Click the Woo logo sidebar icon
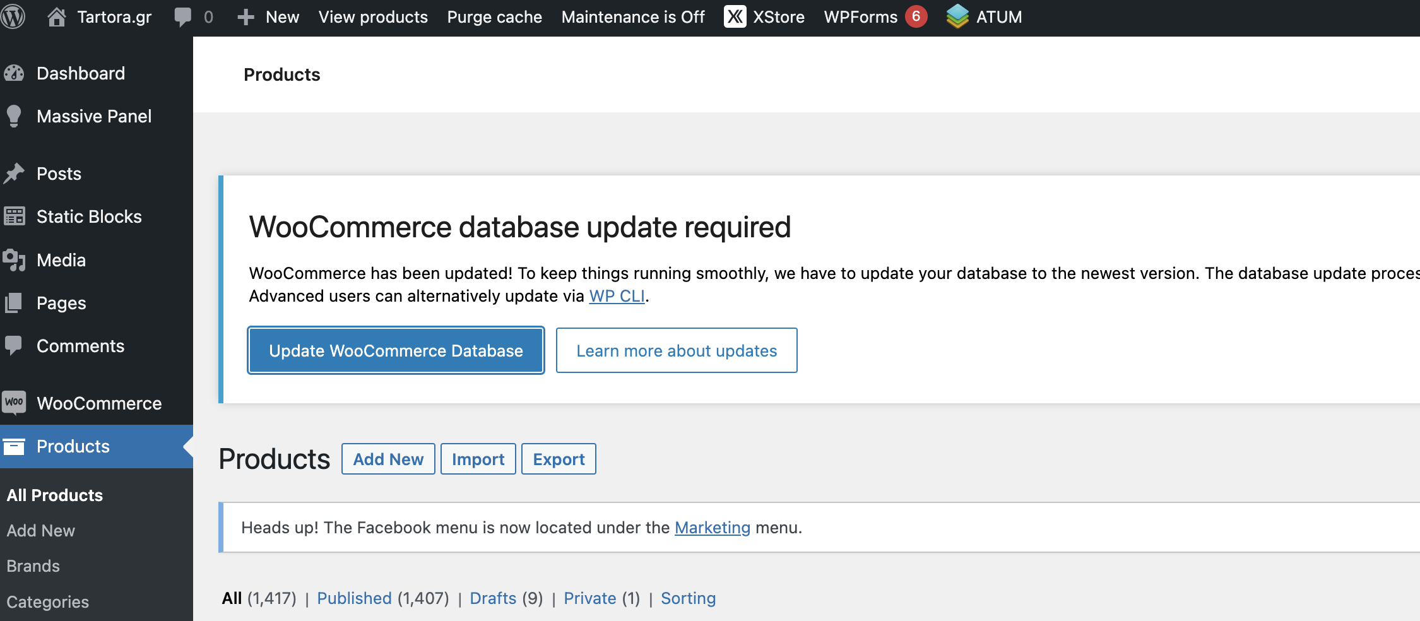Viewport: 1420px width, 621px height. [14, 403]
